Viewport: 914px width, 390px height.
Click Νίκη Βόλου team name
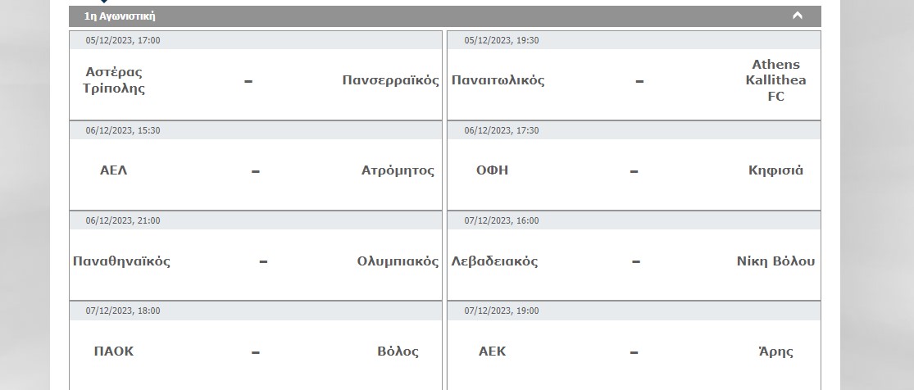[775, 261]
